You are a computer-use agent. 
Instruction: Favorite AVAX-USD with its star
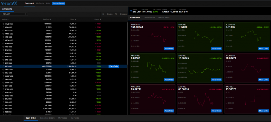coord(3,43)
